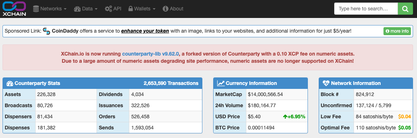Click the 'Currency Information' panel title

point(251,84)
